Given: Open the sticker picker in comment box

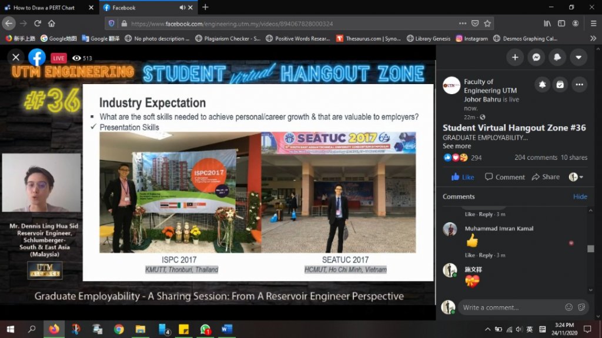Looking at the screenshot, I should coord(581,307).
